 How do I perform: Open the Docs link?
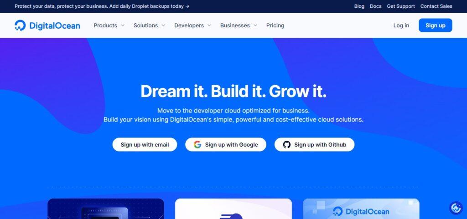(376, 6)
